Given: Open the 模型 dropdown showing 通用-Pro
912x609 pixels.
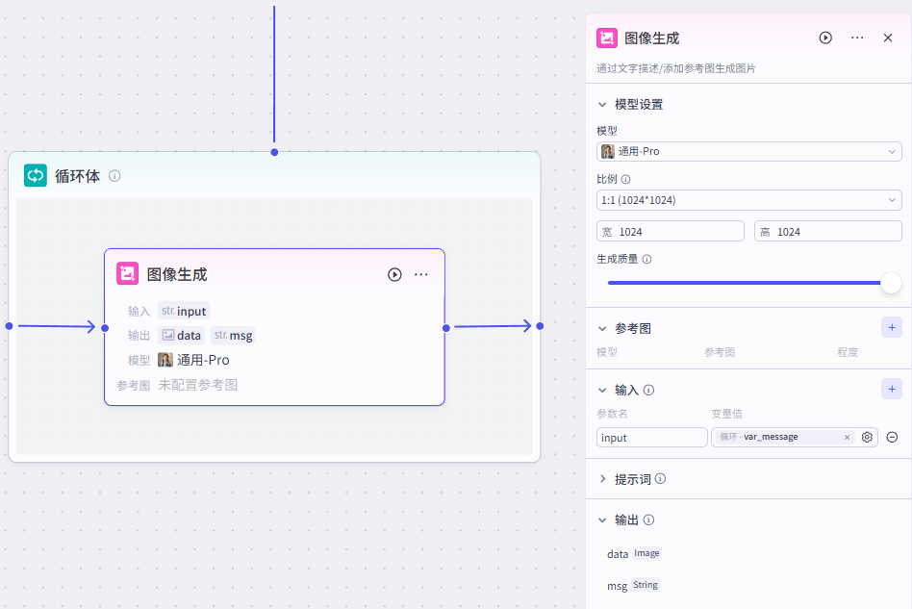Looking at the screenshot, I should (749, 151).
